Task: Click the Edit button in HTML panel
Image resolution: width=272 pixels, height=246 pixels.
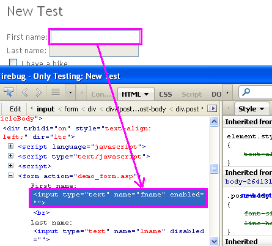Action: pos(15,109)
